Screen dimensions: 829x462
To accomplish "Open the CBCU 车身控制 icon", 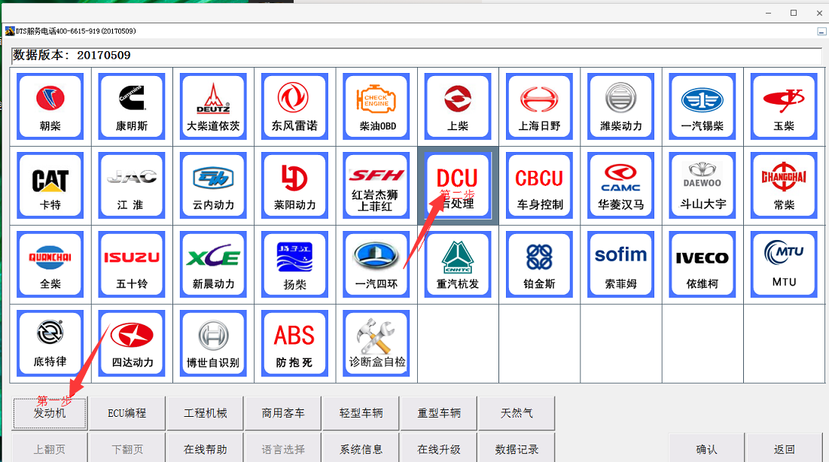I will click(x=539, y=186).
